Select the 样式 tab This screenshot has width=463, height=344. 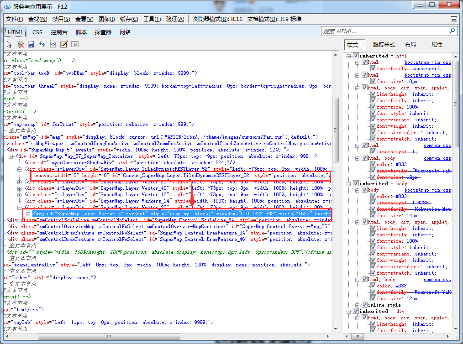pyautogui.click(x=355, y=45)
